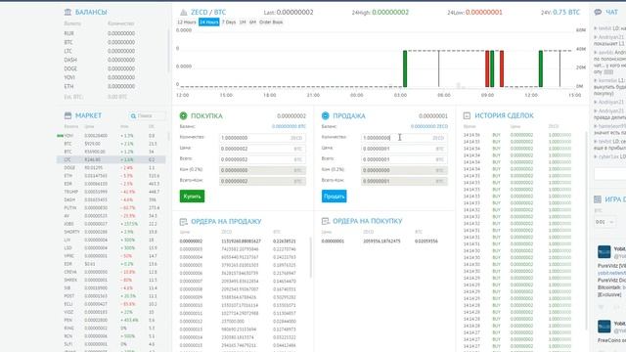
Task: Focus the Цена field in ПРОДАЖА
Action: [404, 149]
